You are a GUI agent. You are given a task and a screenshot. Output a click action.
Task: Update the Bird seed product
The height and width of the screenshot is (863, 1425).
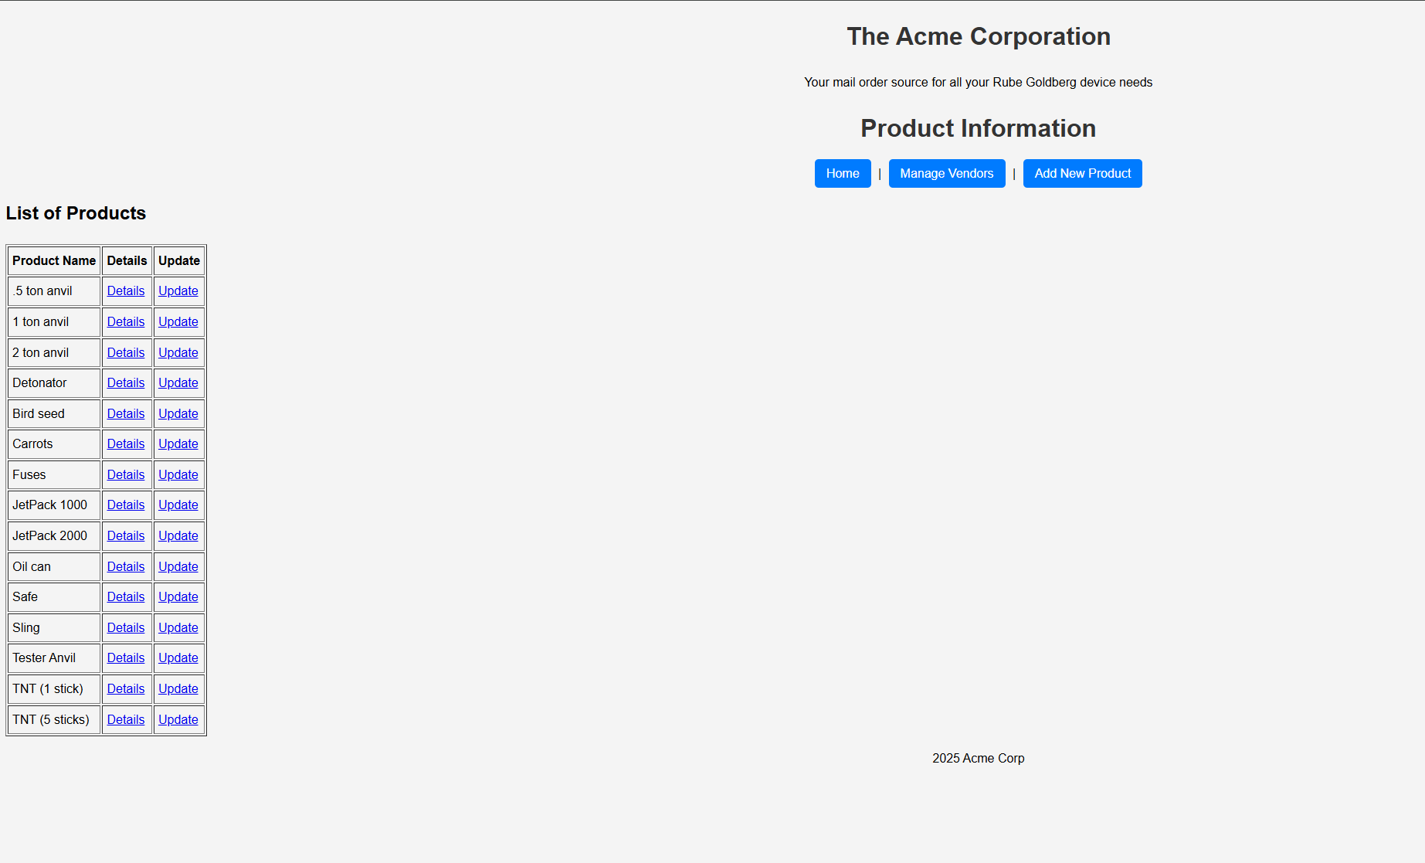[178, 413]
